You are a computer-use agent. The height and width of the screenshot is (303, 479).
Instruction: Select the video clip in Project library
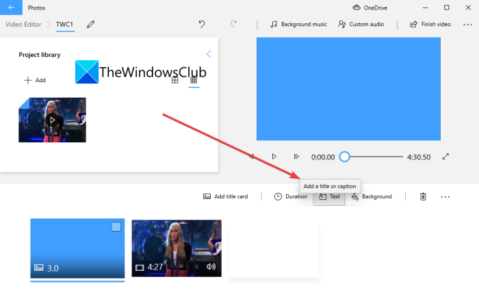click(52, 120)
